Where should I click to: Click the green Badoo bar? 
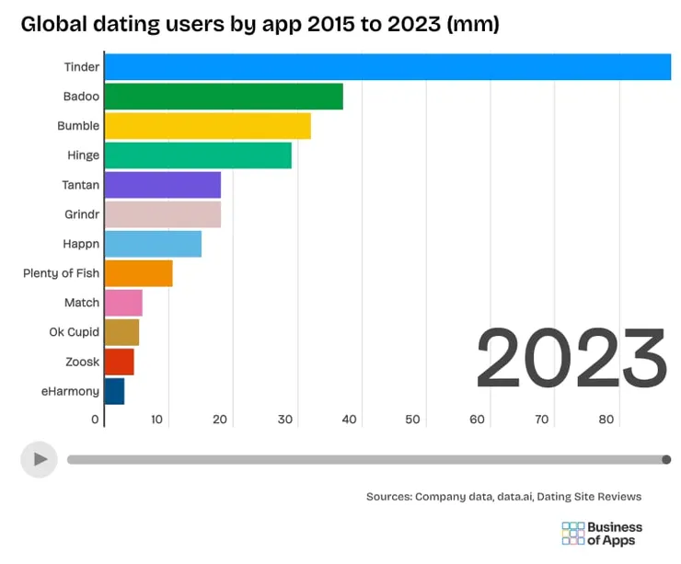pos(224,97)
